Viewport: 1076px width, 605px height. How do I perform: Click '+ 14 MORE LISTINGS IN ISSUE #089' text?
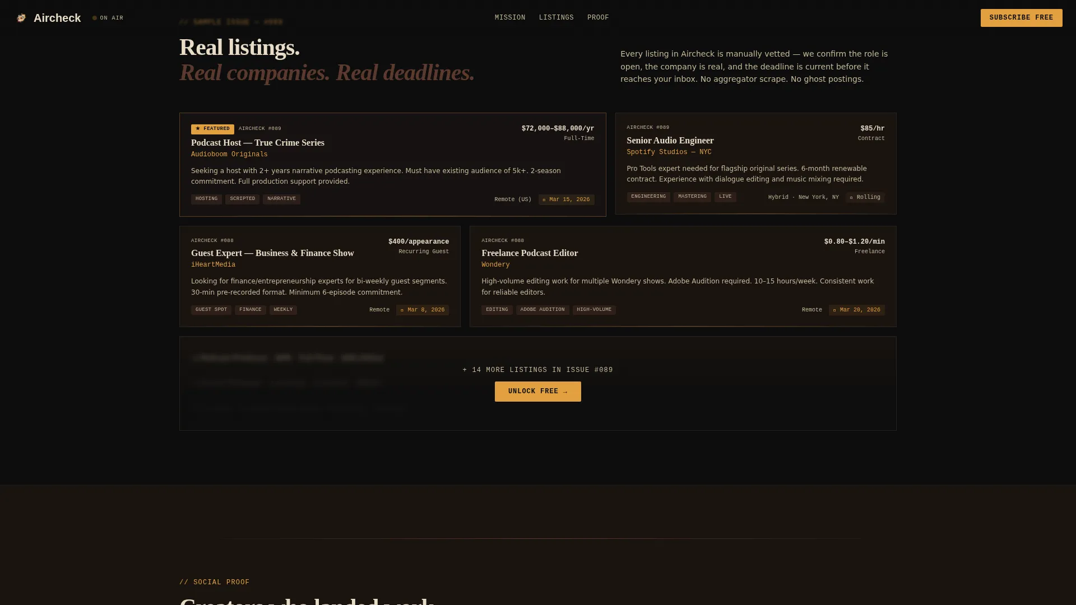(x=537, y=370)
